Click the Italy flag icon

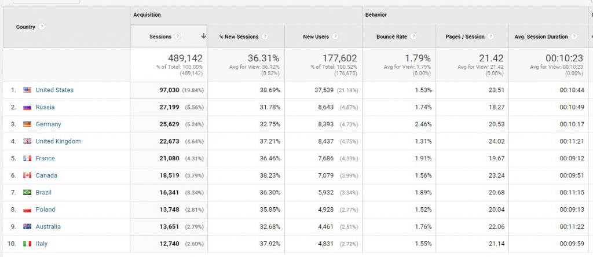(27, 244)
